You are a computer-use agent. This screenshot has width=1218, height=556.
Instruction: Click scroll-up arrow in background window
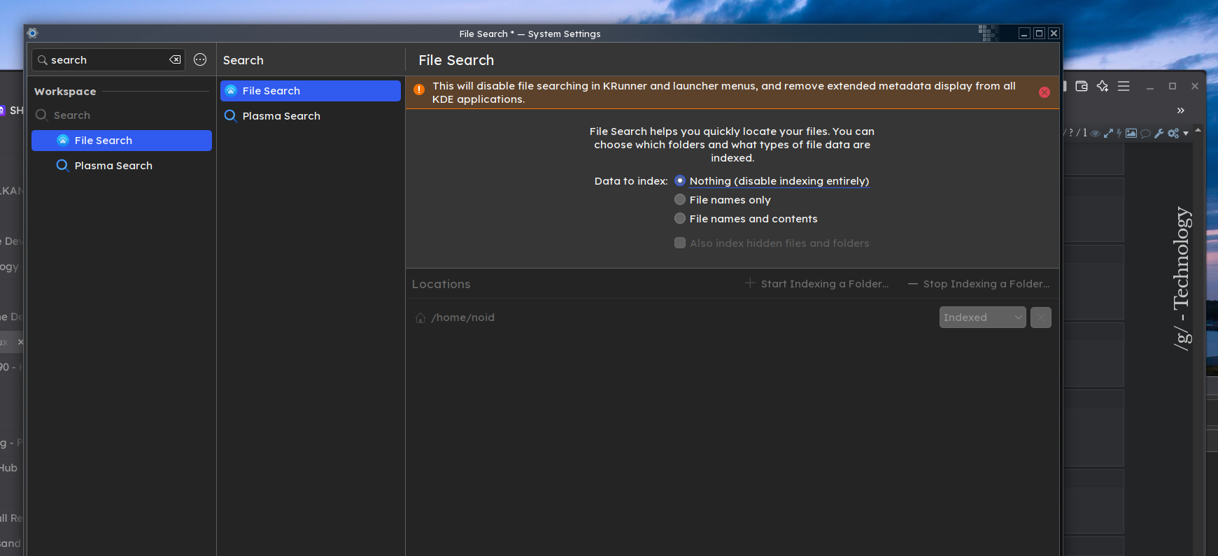1198,131
